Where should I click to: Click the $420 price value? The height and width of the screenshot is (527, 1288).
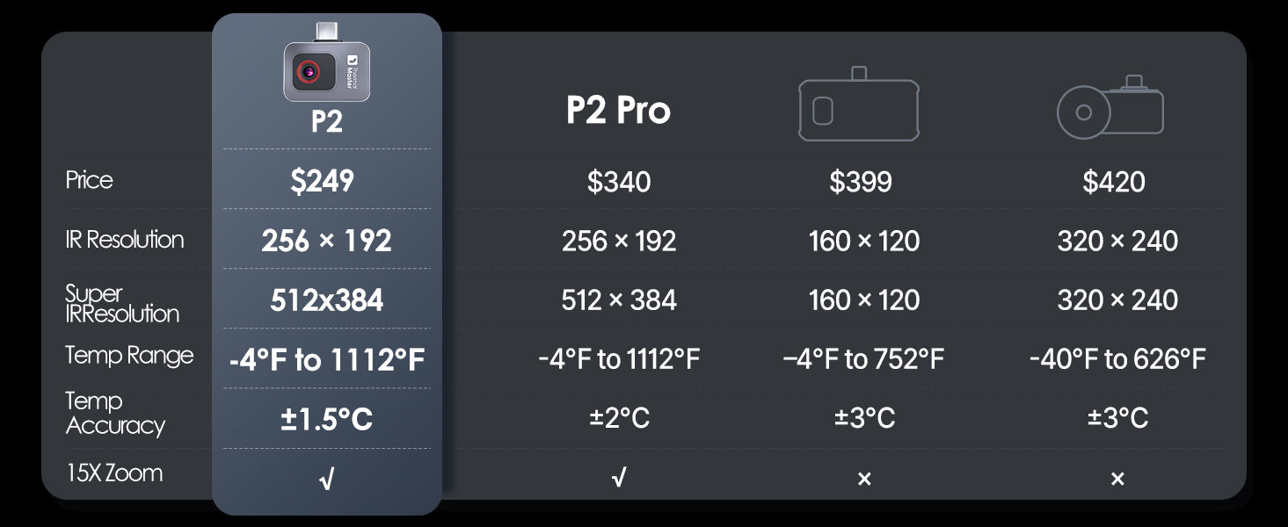click(x=1114, y=182)
